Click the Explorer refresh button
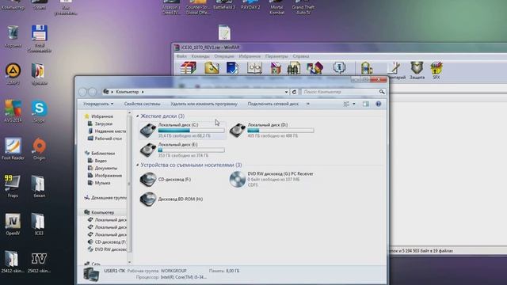This screenshot has height=285, width=507. pyautogui.click(x=294, y=92)
